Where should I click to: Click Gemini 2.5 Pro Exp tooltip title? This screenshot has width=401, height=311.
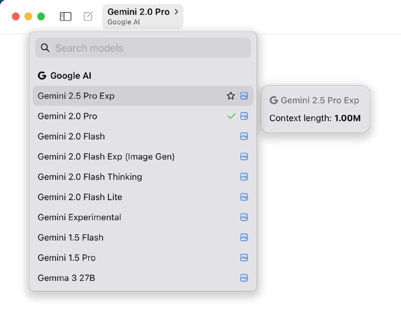click(314, 100)
